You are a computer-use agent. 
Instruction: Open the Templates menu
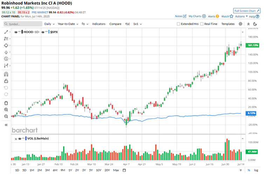228,24
